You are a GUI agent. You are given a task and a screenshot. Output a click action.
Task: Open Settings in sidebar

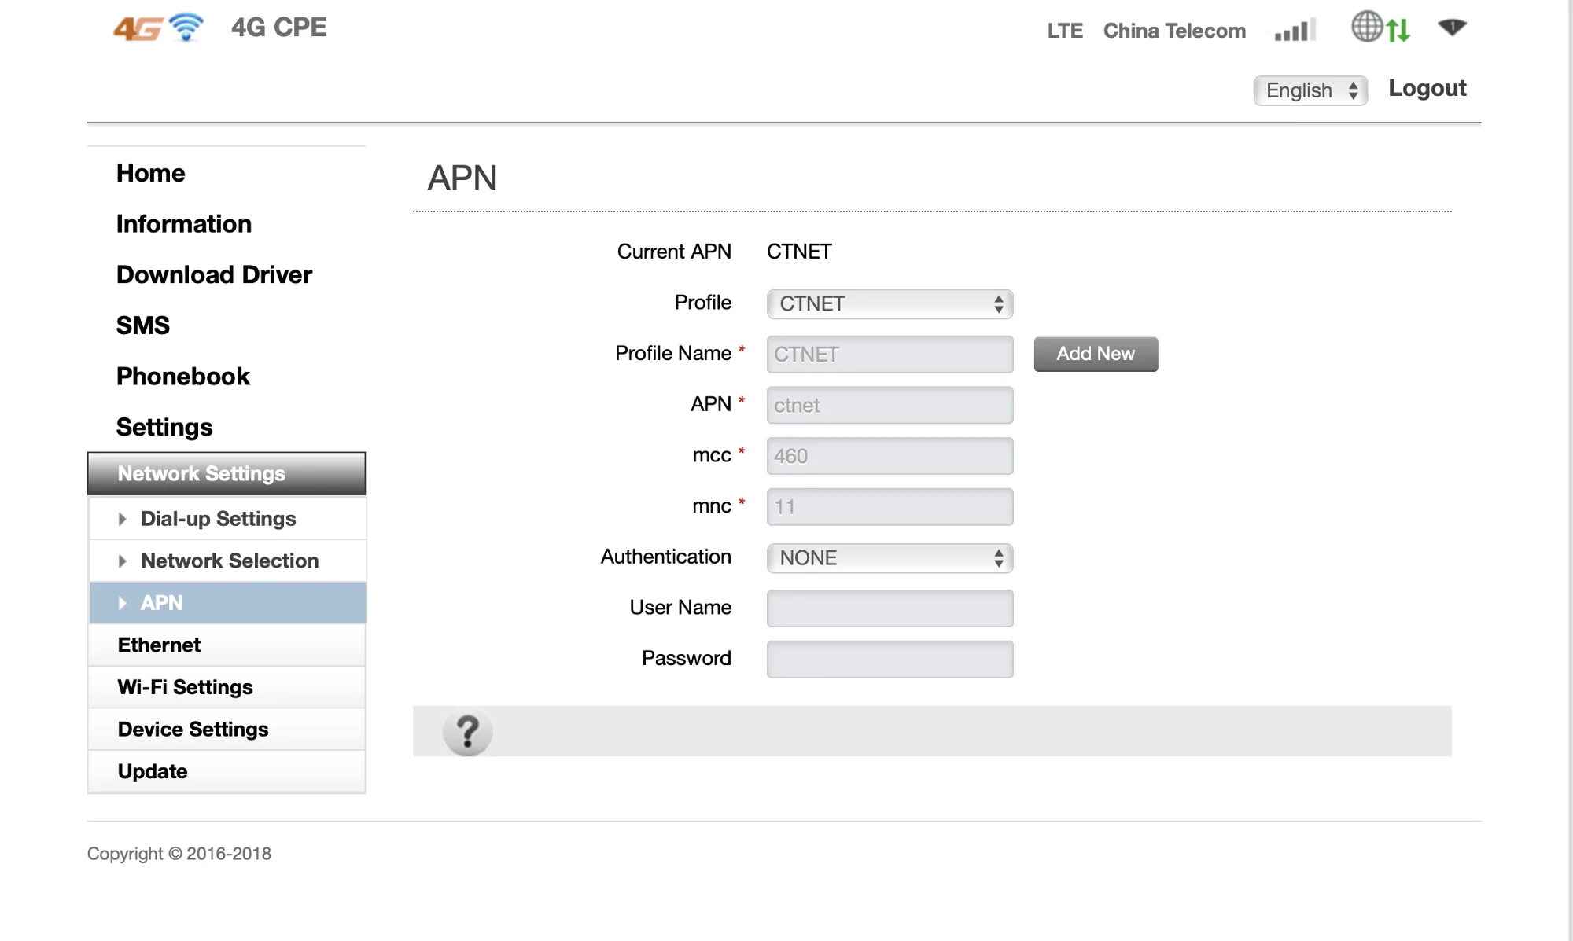(164, 427)
